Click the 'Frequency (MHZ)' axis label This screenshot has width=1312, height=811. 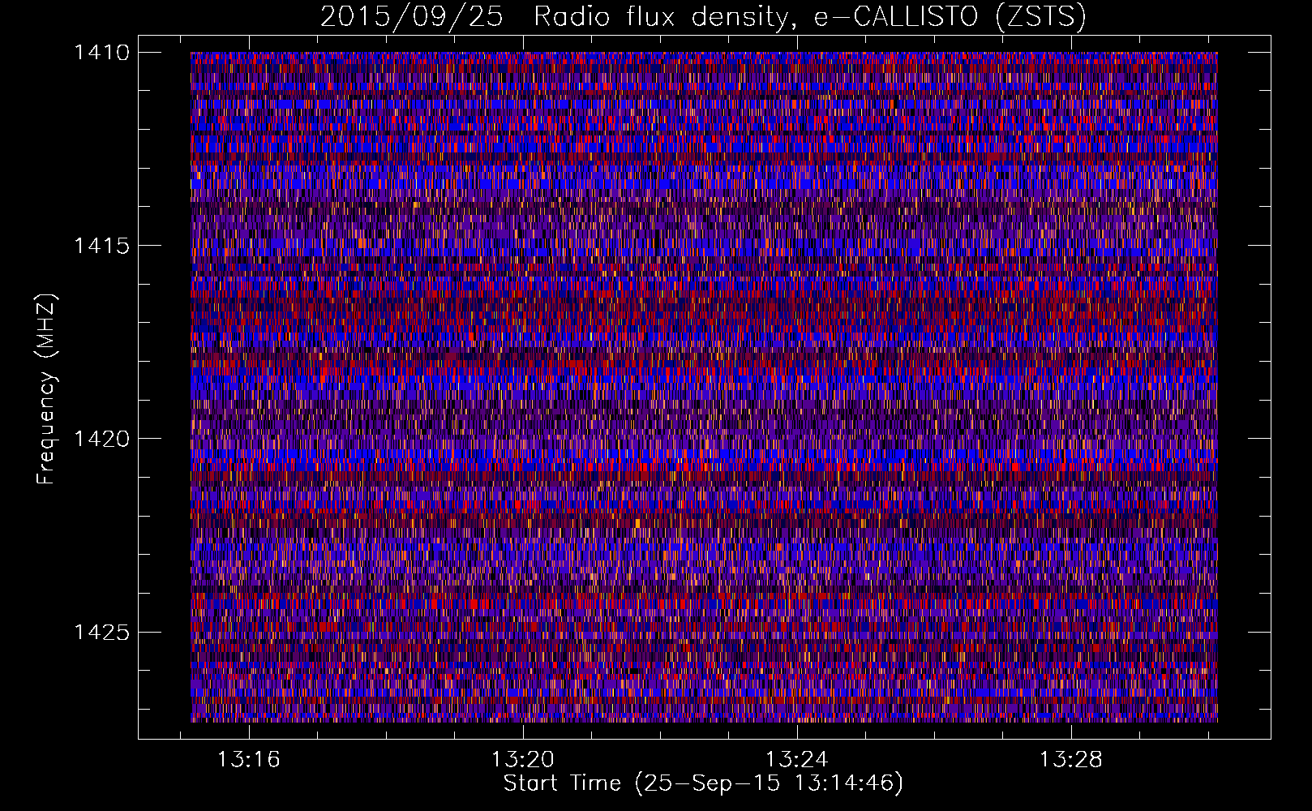47,389
